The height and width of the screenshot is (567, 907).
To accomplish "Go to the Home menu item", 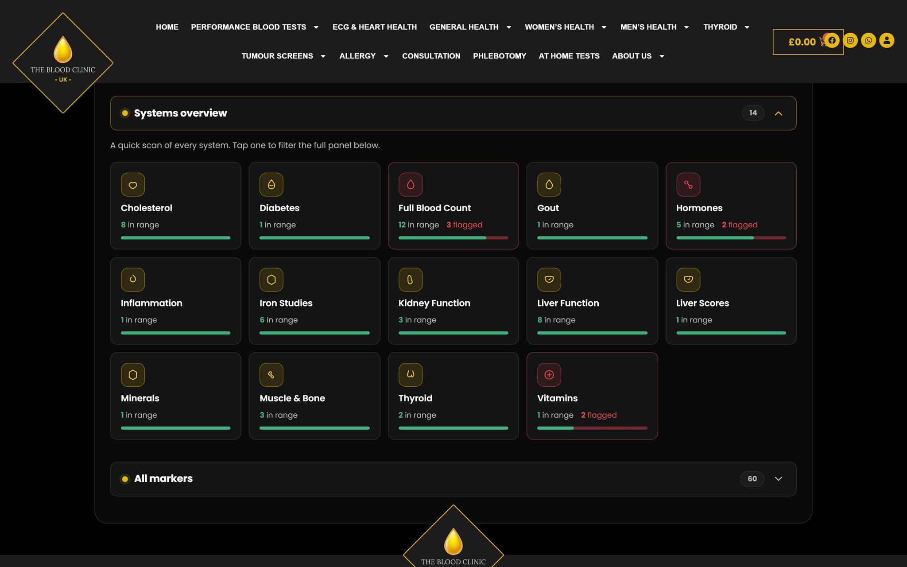I will point(167,27).
